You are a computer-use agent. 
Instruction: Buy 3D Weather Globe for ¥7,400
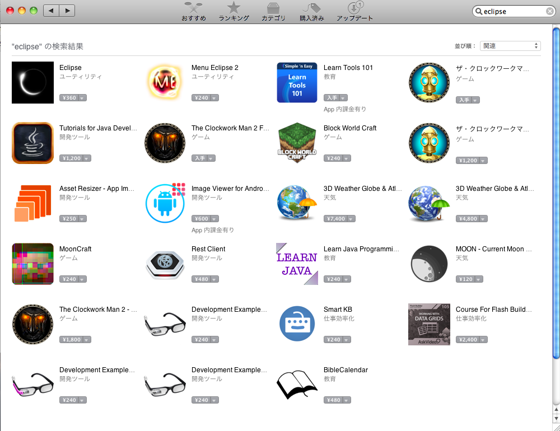pyautogui.click(x=335, y=218)
